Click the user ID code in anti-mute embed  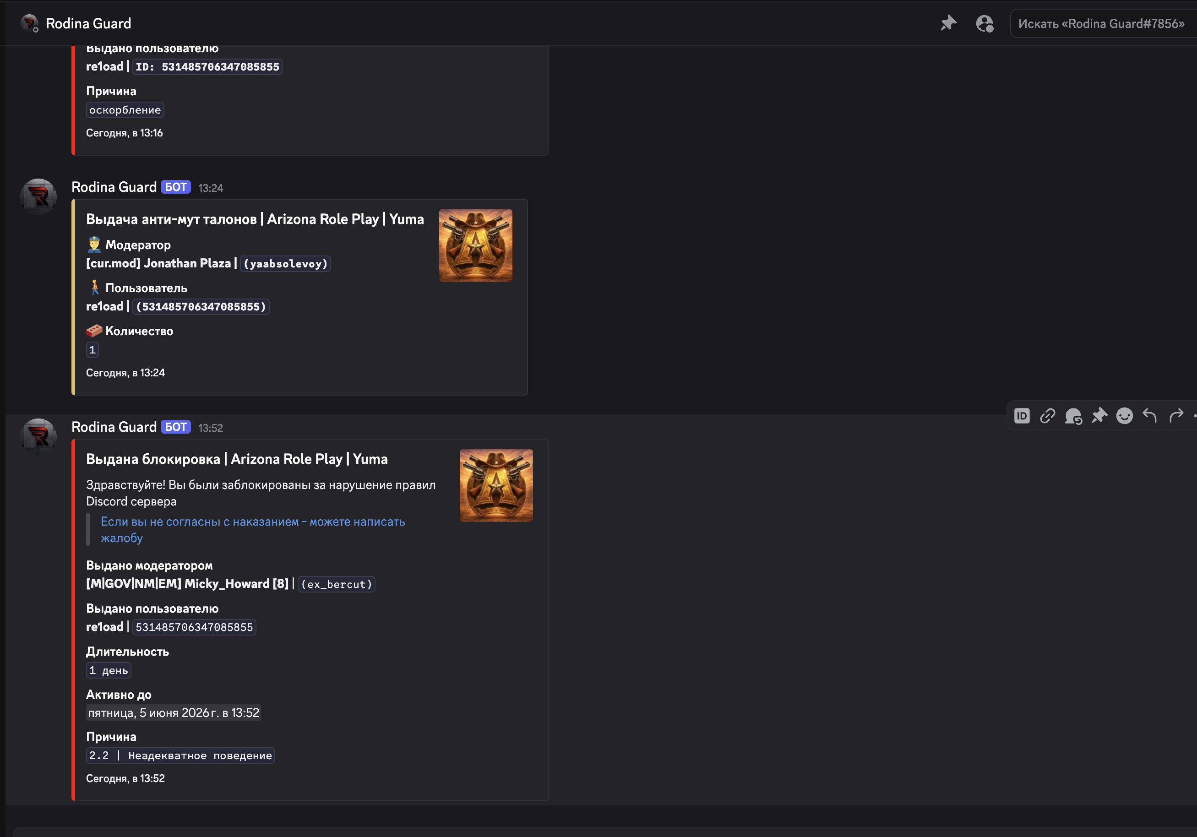tap(201, 306)
